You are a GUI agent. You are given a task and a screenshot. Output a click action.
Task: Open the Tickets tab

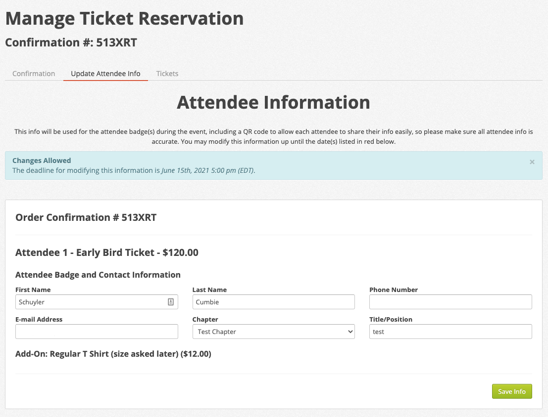(x=167, y=74)
